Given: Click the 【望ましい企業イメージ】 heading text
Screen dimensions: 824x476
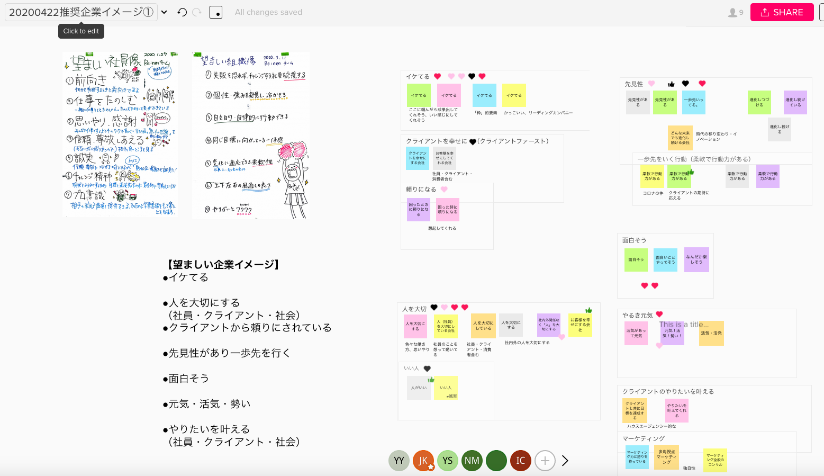Looking at the screenshot, I should (x=223, y=265).
